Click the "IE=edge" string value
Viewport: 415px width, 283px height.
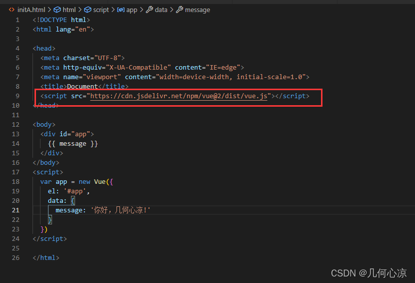point(223,68)
